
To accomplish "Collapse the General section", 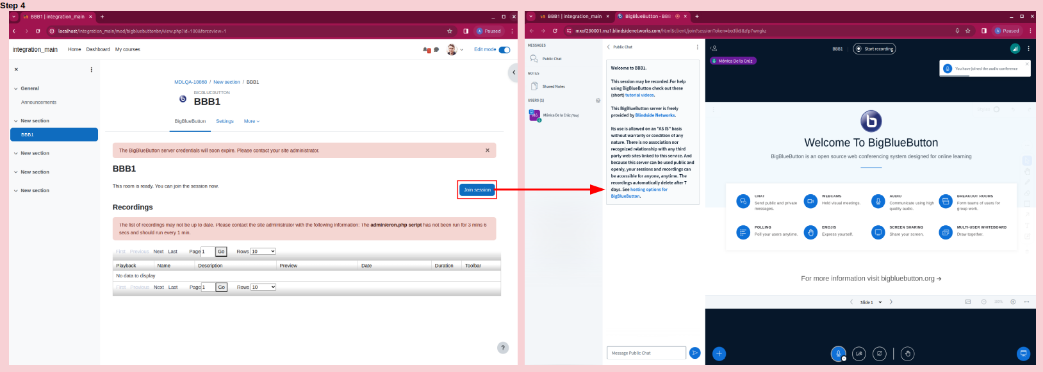I will (x=16, y=88).
